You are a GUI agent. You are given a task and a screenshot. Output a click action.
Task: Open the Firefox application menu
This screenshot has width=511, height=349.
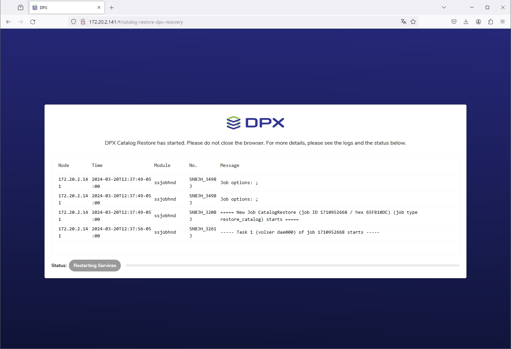point(503,22)
